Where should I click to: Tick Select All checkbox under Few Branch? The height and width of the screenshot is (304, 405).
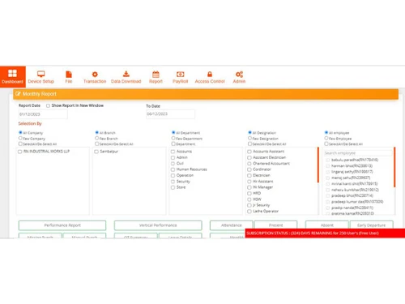pyautogui.click(x=97, y=143)
